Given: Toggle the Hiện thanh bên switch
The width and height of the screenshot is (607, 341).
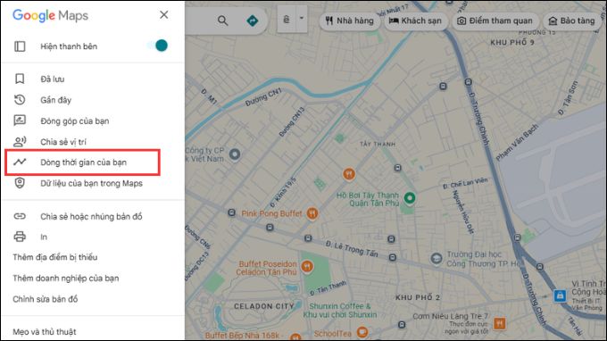Looking at the screenshot, I should tap(158, 46).
